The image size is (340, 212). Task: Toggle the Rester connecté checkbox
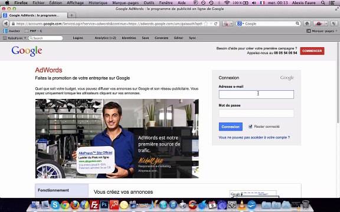tap(250, 127)
